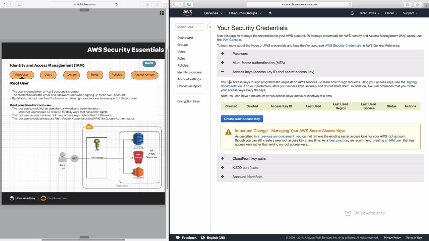Open the previous announcement link
The image size is (429, 241).
277,137
